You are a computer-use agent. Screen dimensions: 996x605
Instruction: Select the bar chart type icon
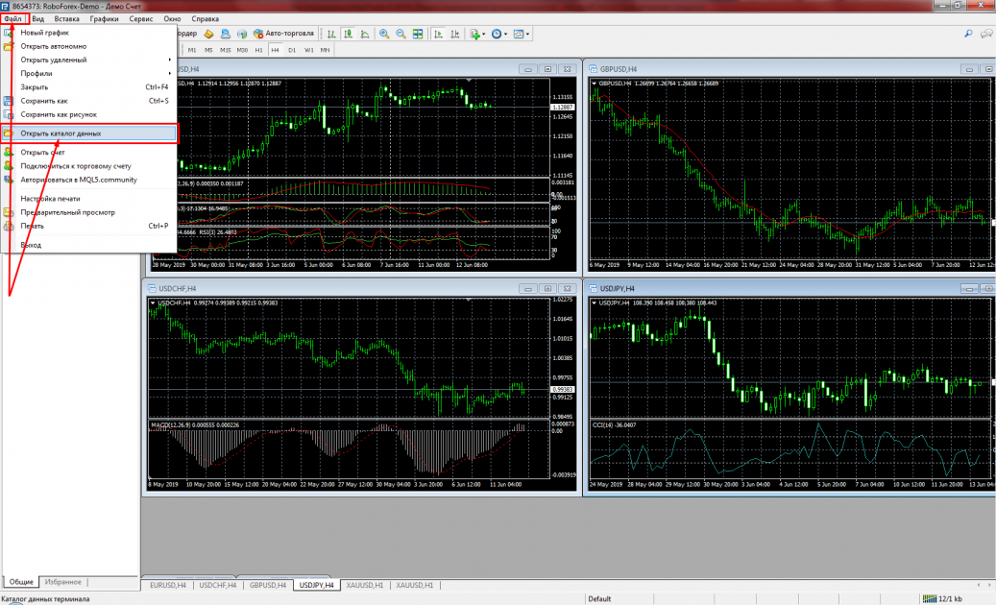331,34
